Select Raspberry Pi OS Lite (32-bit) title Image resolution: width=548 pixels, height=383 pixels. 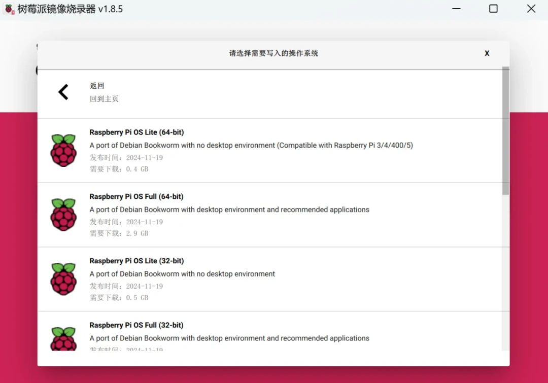(136, 261)
